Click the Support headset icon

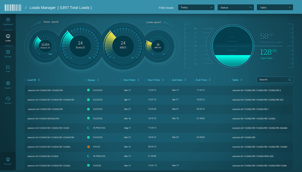pyautogui.click(x=8, y=99)
